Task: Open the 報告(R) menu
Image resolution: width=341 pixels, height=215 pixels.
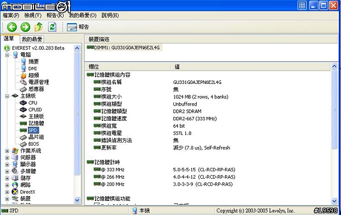Action: click(55, 15)
